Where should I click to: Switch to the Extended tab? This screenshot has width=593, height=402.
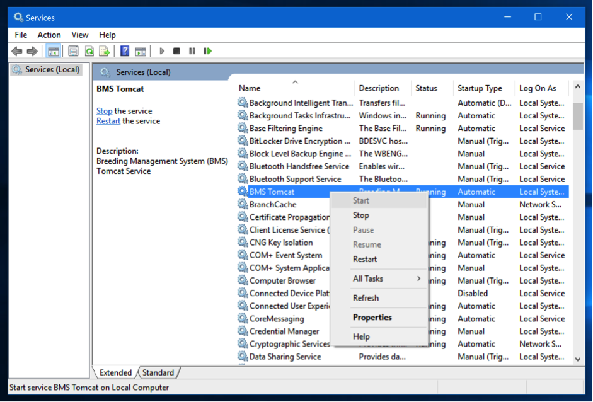tap(115, 372)
